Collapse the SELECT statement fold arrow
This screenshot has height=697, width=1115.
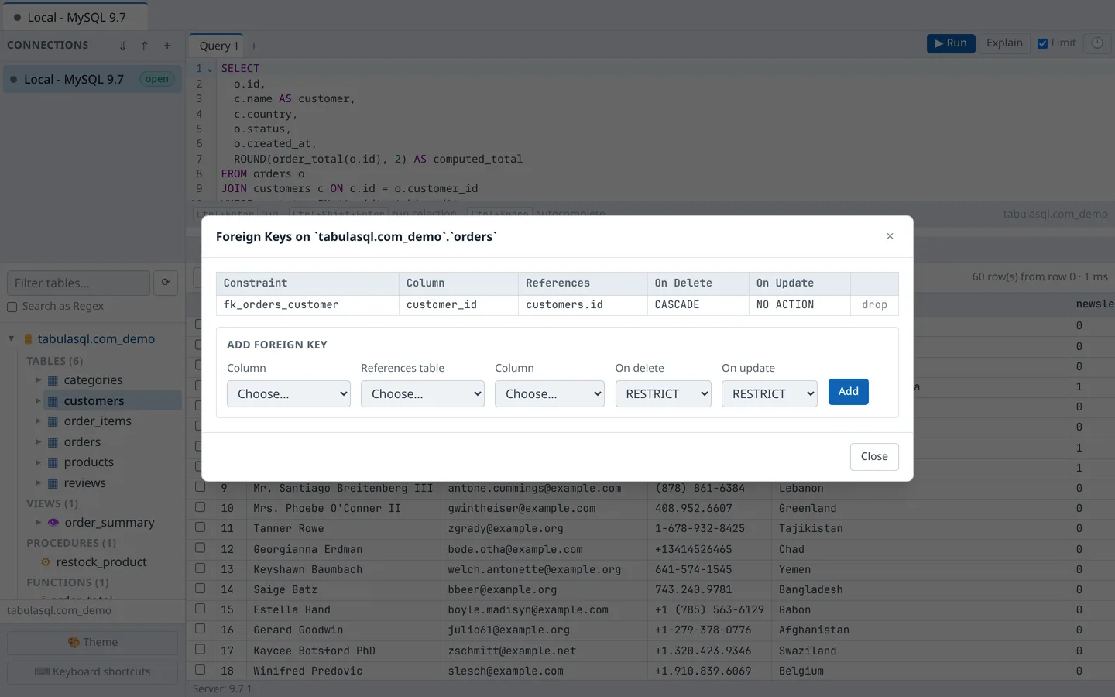(210, 70)
